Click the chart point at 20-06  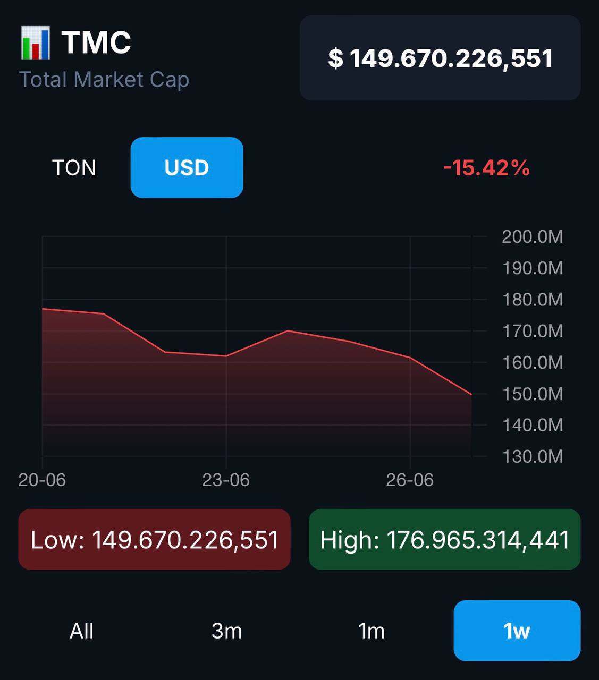click(x=43, y=309)
